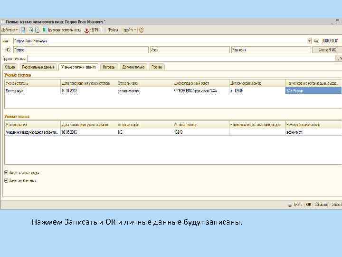Image resolution: width=342 pixels, height=257 pixels.
Task: Toggle the Имеет изобретения checkbox
Action: pos(6,180)
